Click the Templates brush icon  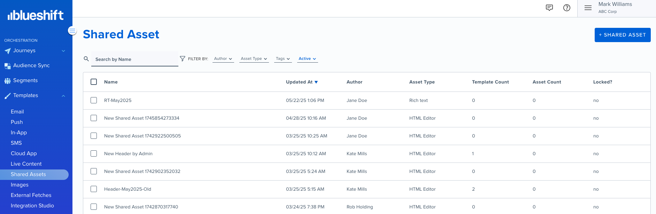(8, 96)
